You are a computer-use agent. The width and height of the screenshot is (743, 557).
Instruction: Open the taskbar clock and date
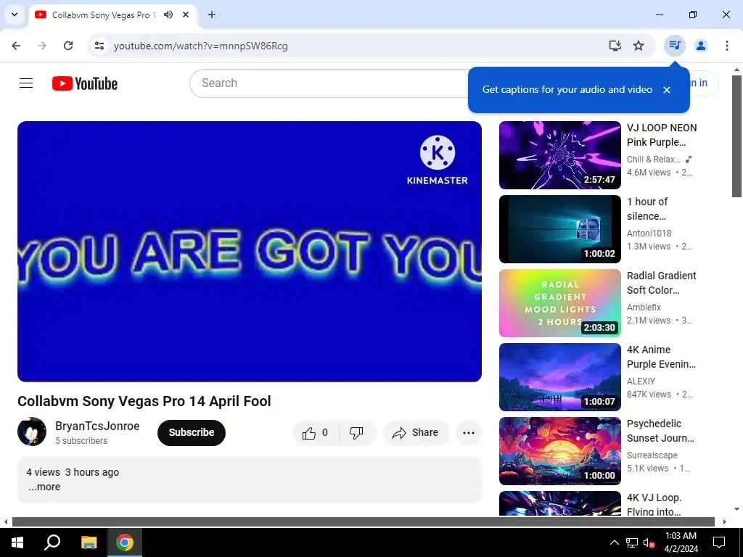click(681, 542)
